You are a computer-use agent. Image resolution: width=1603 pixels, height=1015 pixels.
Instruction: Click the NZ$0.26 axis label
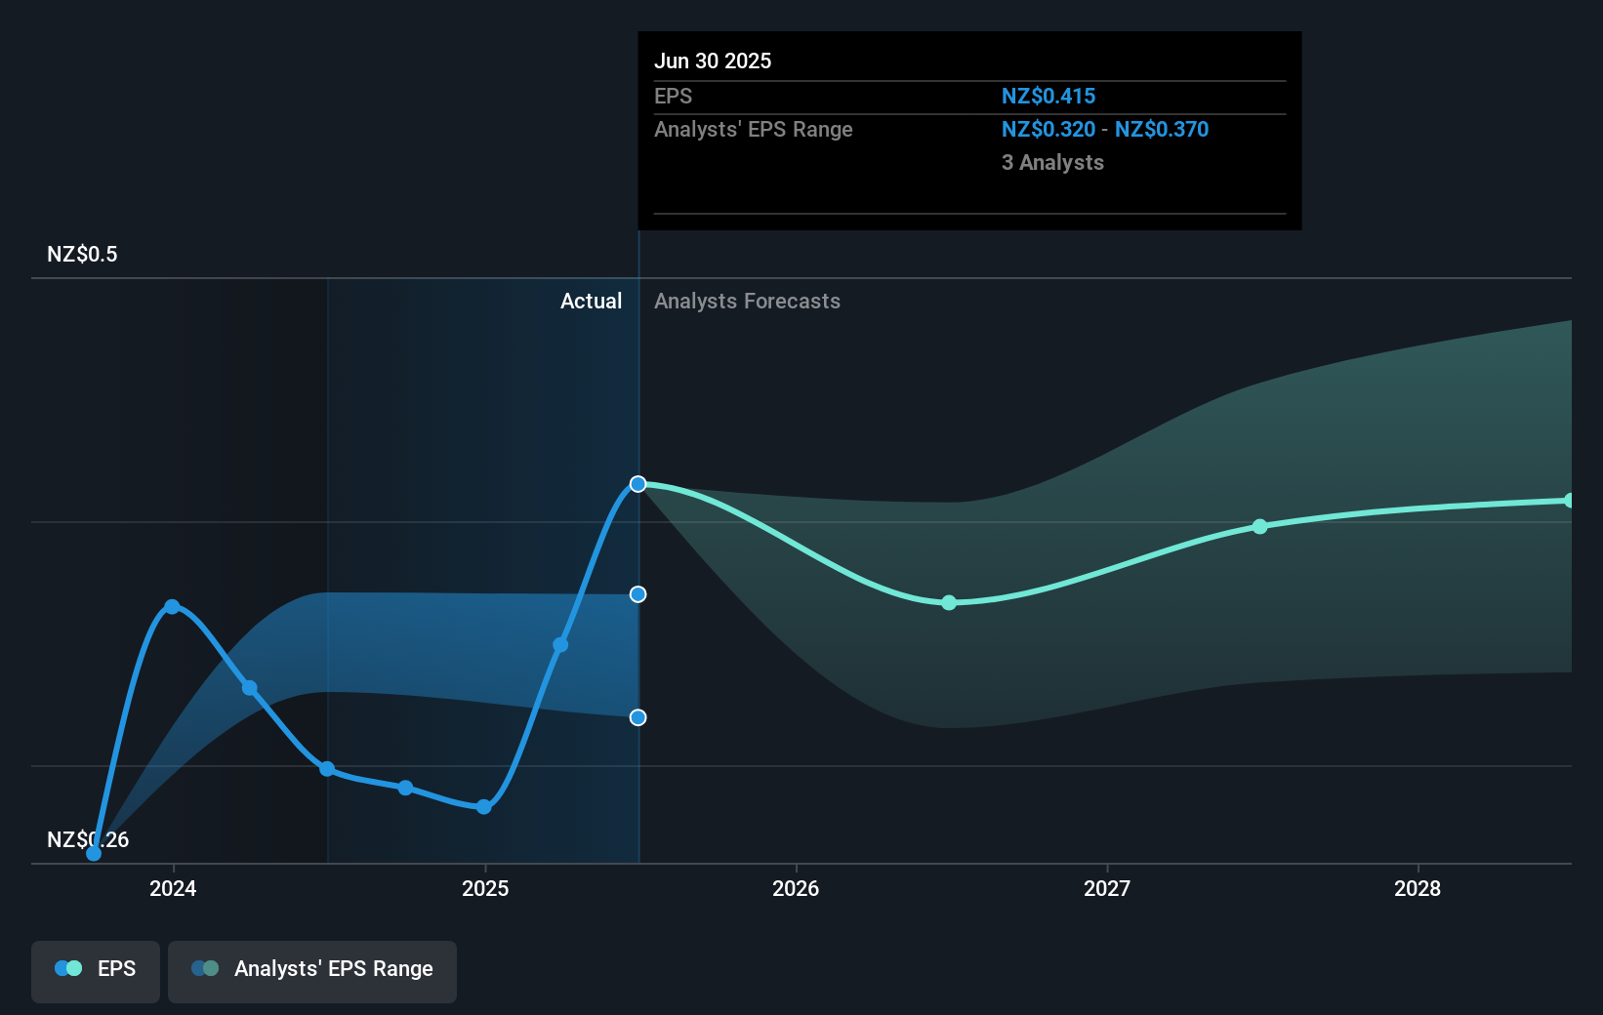point(88,839)
